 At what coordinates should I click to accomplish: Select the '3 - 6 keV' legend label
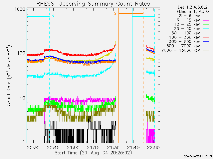click(x=189, y=16)
